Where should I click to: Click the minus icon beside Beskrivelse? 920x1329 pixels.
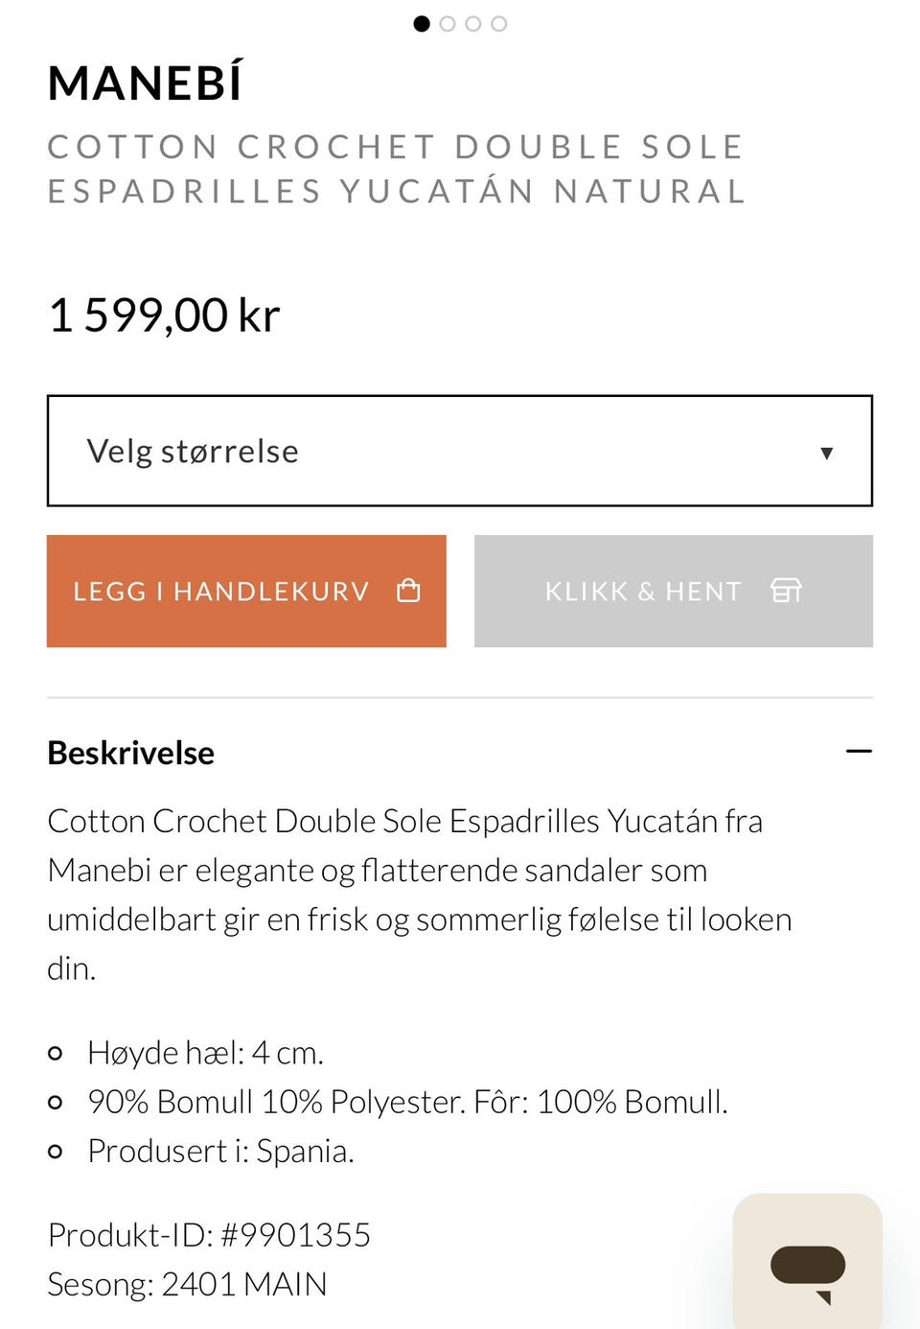[x=860, y=751]
